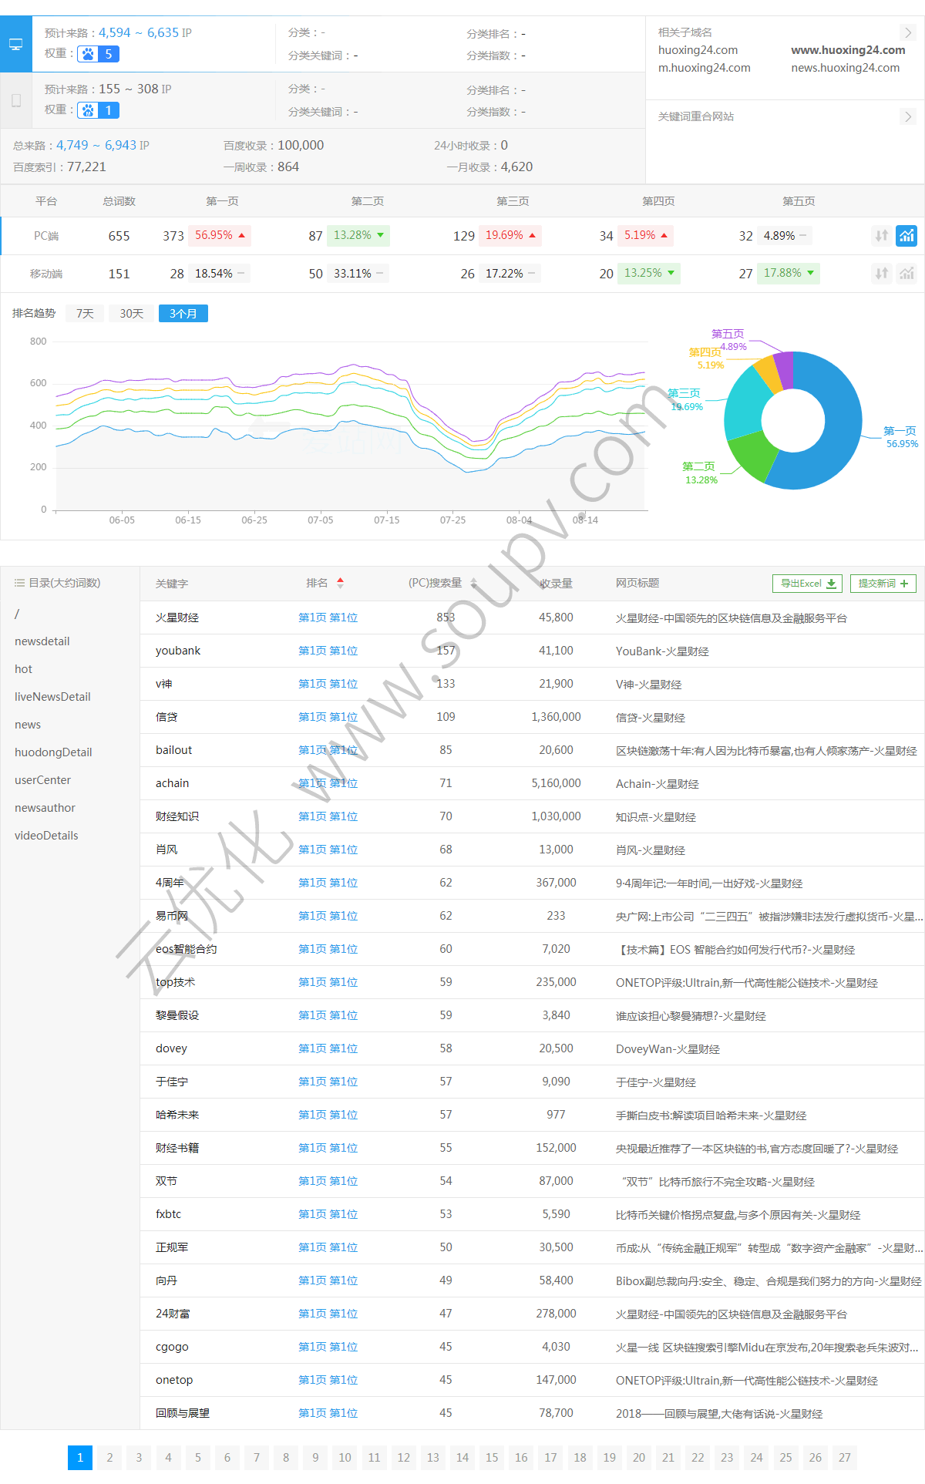The width and height of the screenshot is (925, 1484).
Task: Sort by PC search volume arrows
Action: click(x=473, y=583)
